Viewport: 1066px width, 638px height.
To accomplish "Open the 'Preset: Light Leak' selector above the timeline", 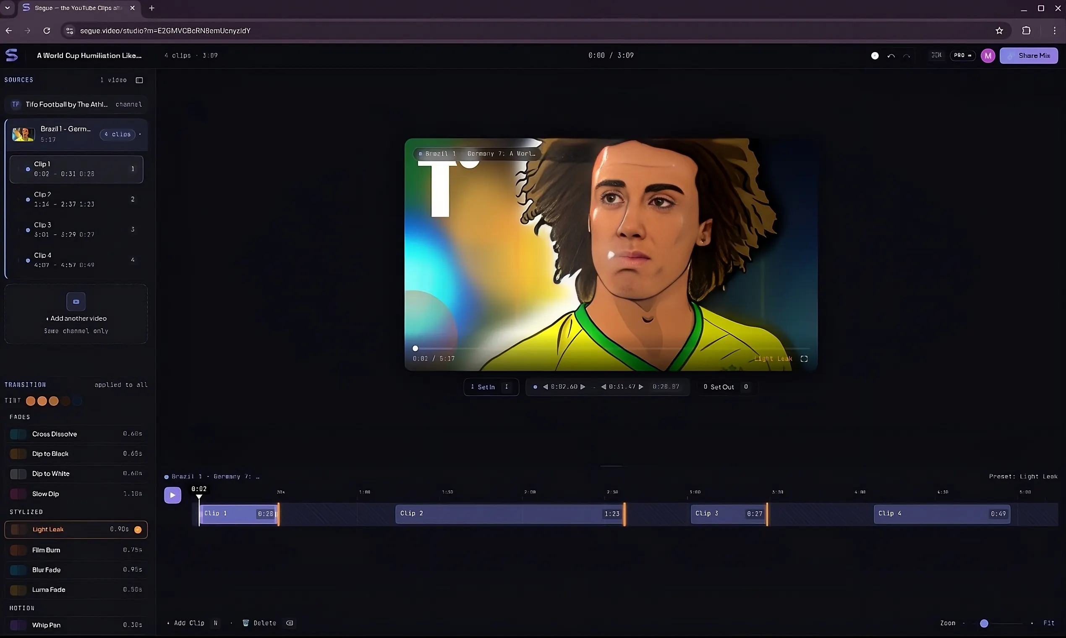I will [x=1023, y=476].
